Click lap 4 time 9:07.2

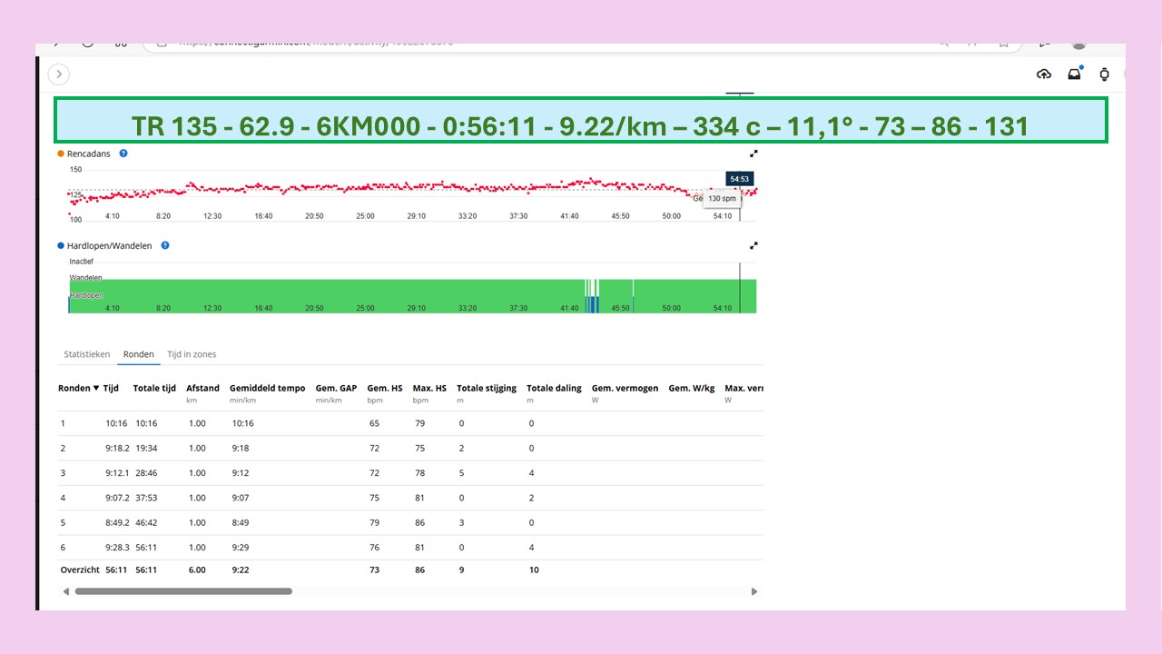(x=116, y=498)
